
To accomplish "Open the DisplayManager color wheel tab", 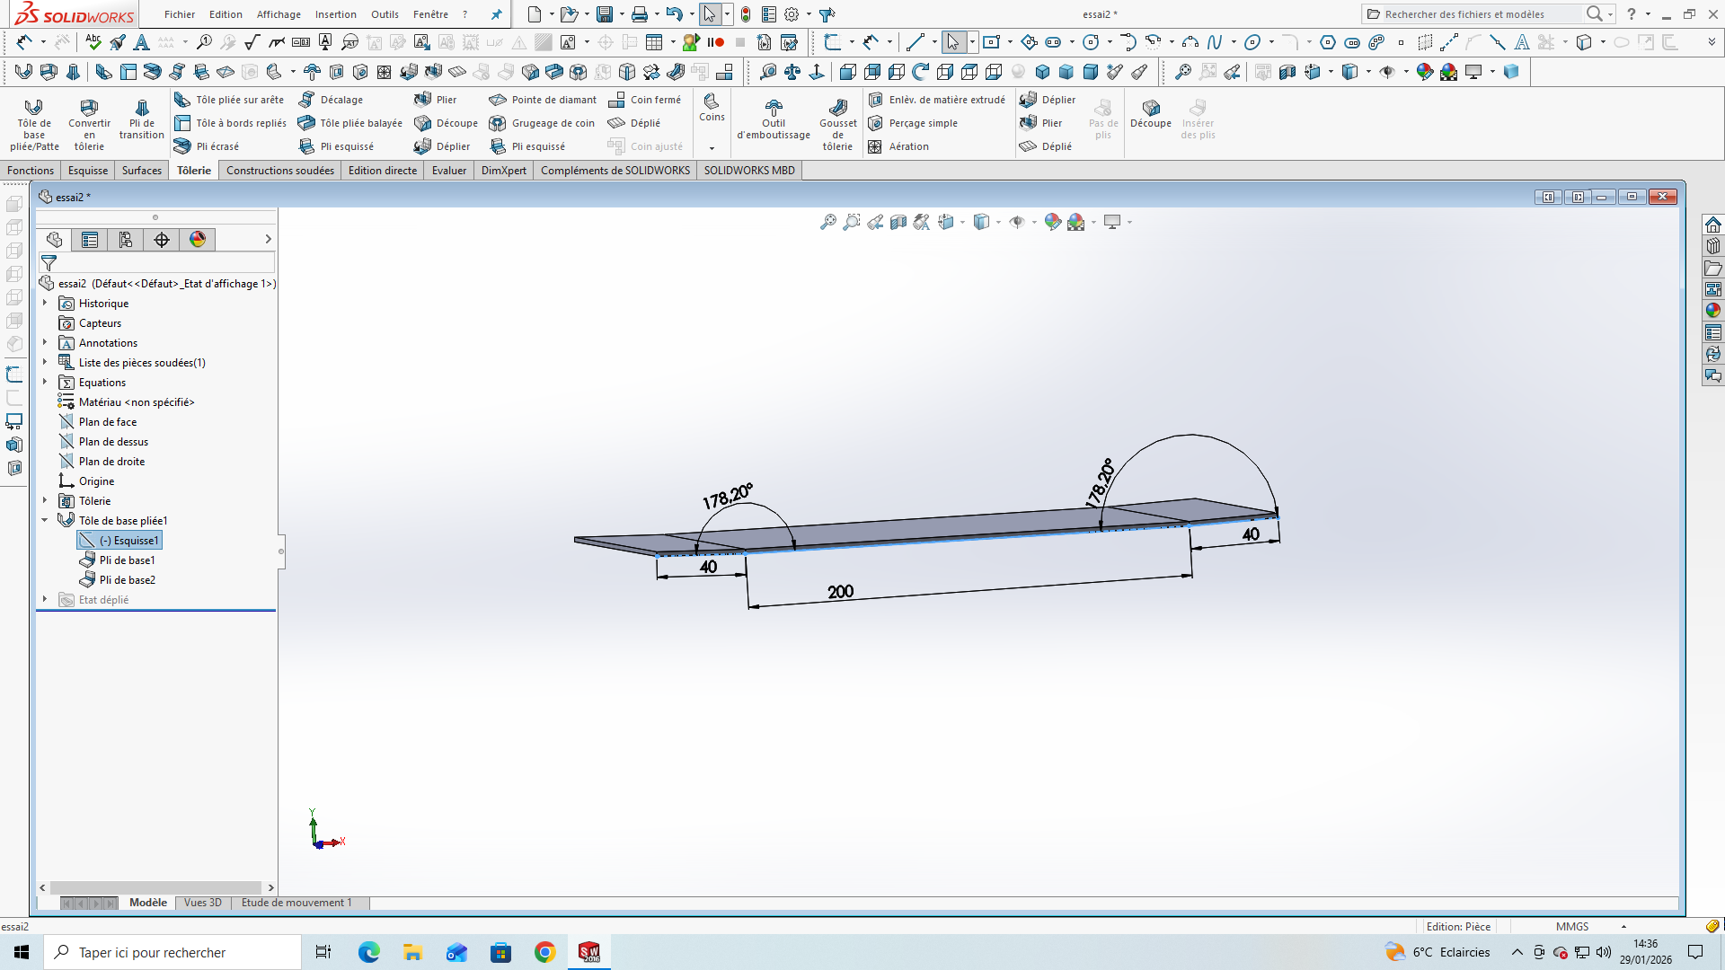I will pyautogui.click(x=198, y=240).
